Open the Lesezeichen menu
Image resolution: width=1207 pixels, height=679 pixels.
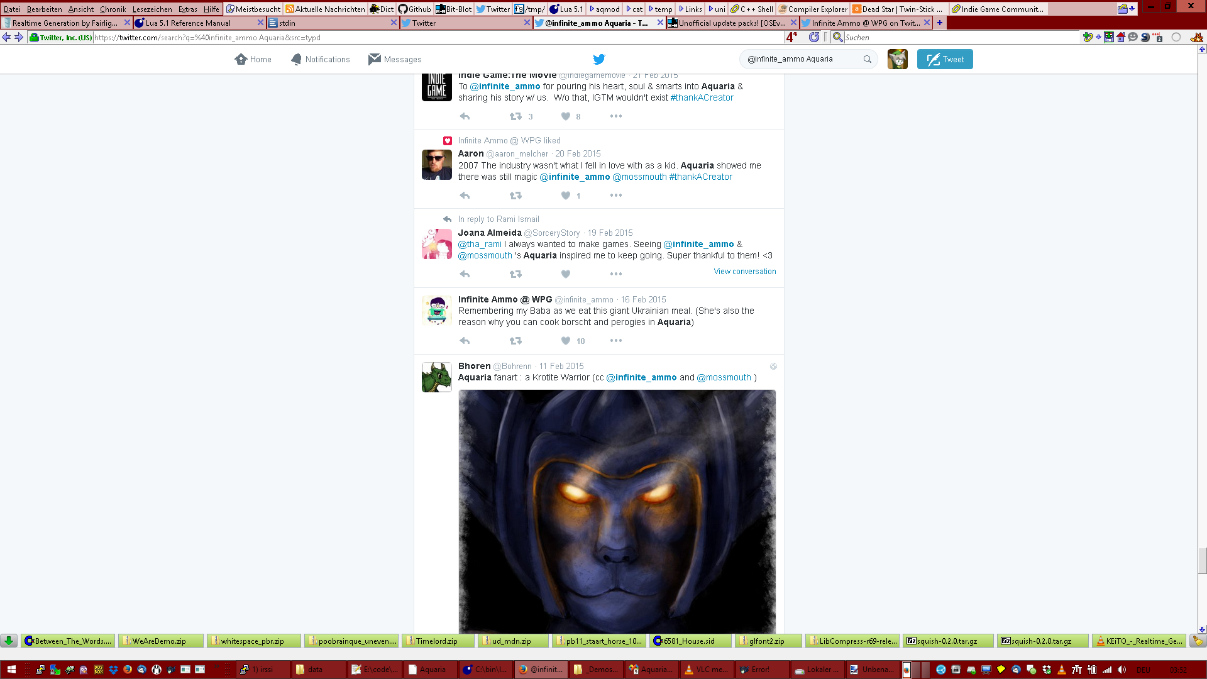pos(152,9)
